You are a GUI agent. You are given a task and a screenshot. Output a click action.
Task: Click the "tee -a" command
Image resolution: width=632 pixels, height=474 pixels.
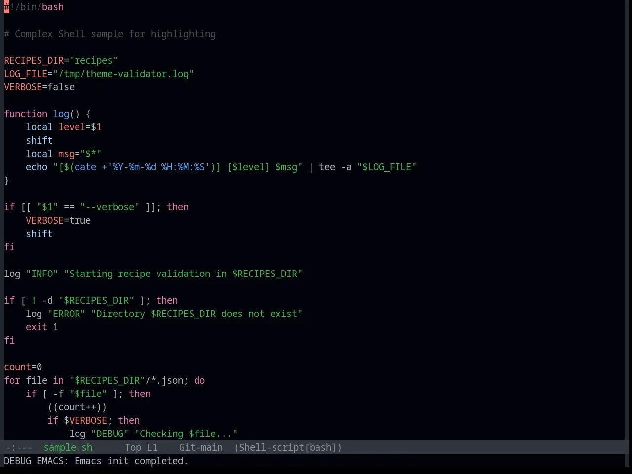pos(335,167)
